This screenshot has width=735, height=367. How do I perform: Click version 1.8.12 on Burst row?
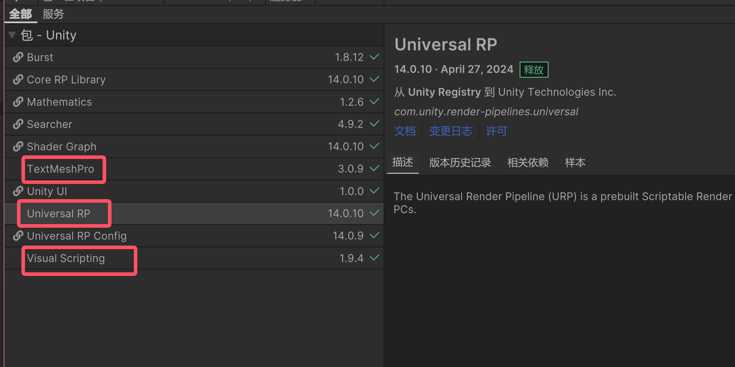(349, 57)
